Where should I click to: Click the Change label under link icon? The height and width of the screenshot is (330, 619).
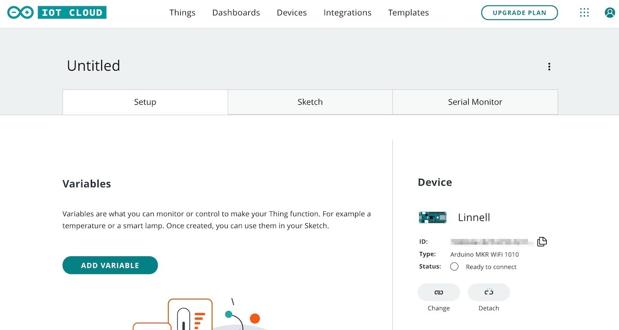click(439, 308)
